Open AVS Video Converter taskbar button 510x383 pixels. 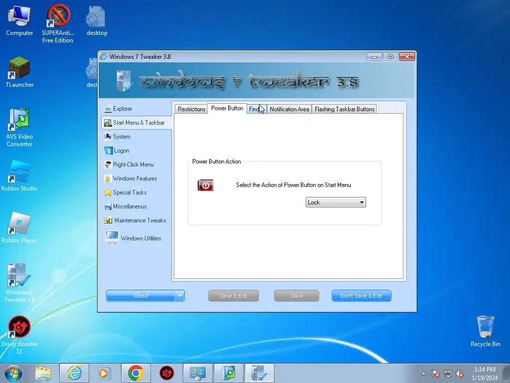coord(228,373)
